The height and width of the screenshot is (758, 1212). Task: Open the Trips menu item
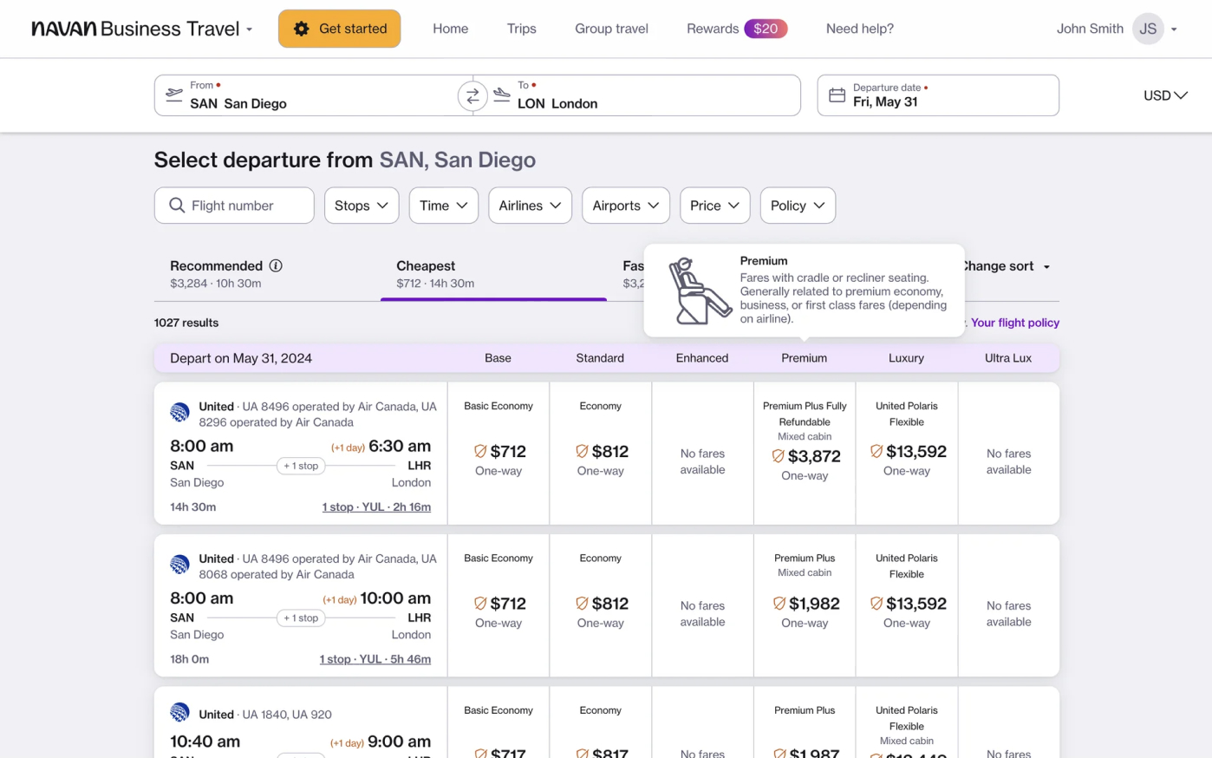click(521, 29)
